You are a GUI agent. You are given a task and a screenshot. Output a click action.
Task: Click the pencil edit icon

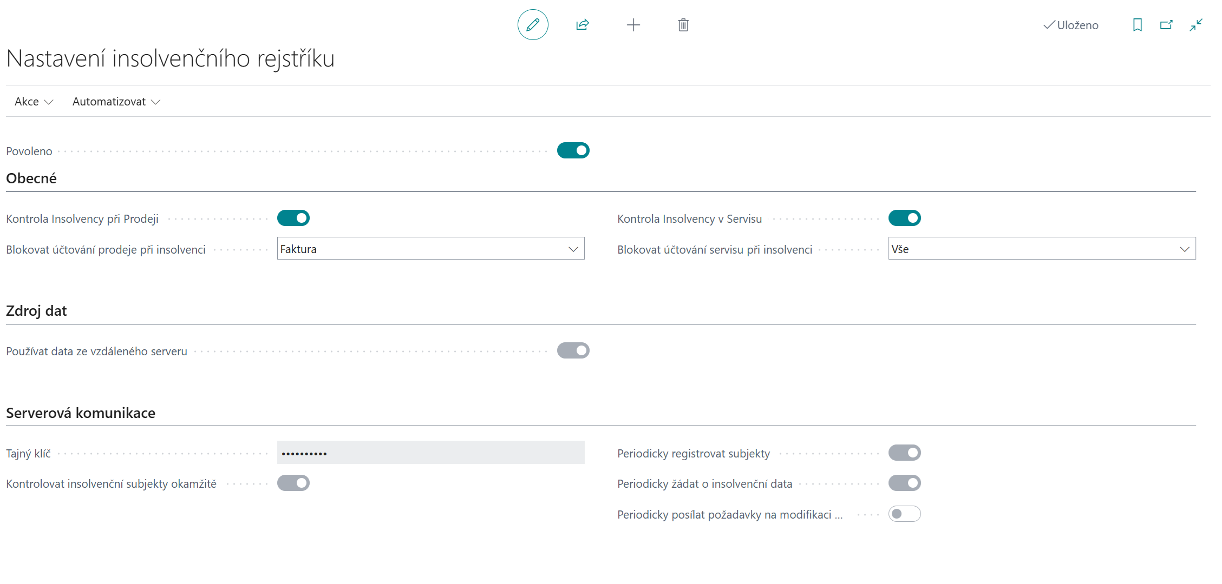point(533,25)
